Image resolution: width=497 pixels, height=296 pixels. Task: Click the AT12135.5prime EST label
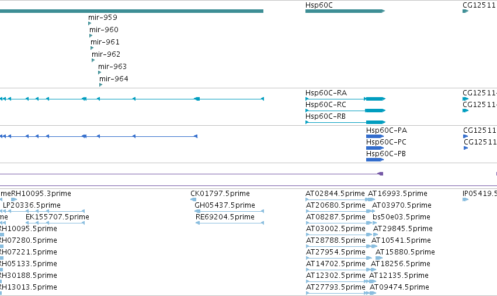(x=399, y=276)
